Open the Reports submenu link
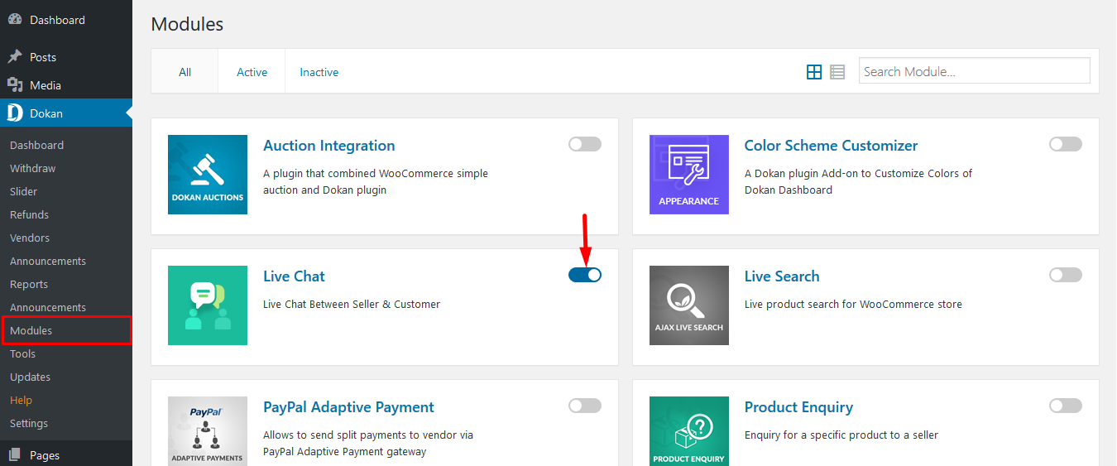The height and width of the screenshot is (466, 1117). 29,284
